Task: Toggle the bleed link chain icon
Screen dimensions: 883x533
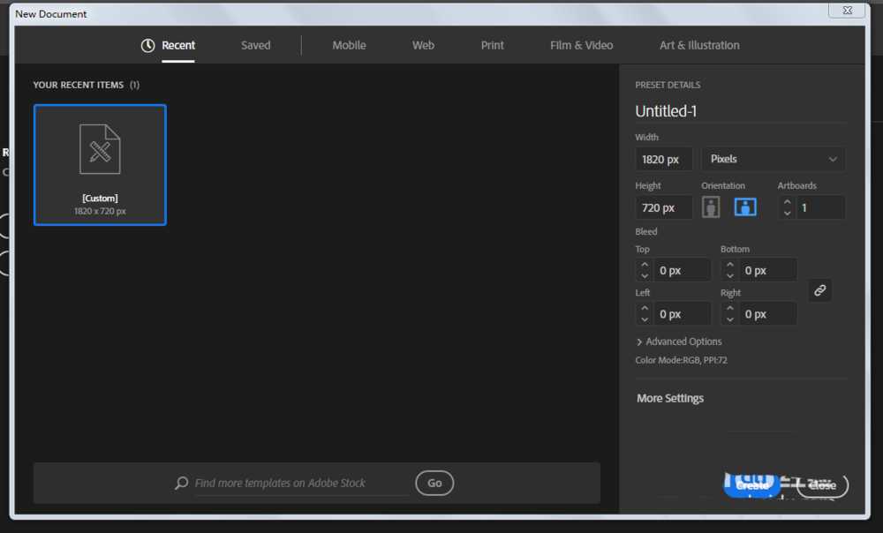Action: [x=819, y=290]
